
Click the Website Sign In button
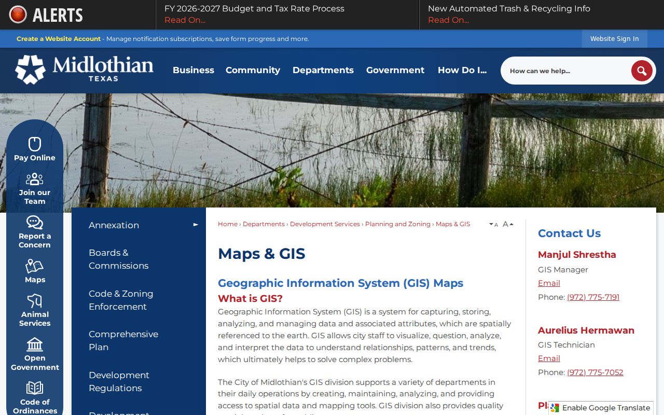(x=614, y=39)
